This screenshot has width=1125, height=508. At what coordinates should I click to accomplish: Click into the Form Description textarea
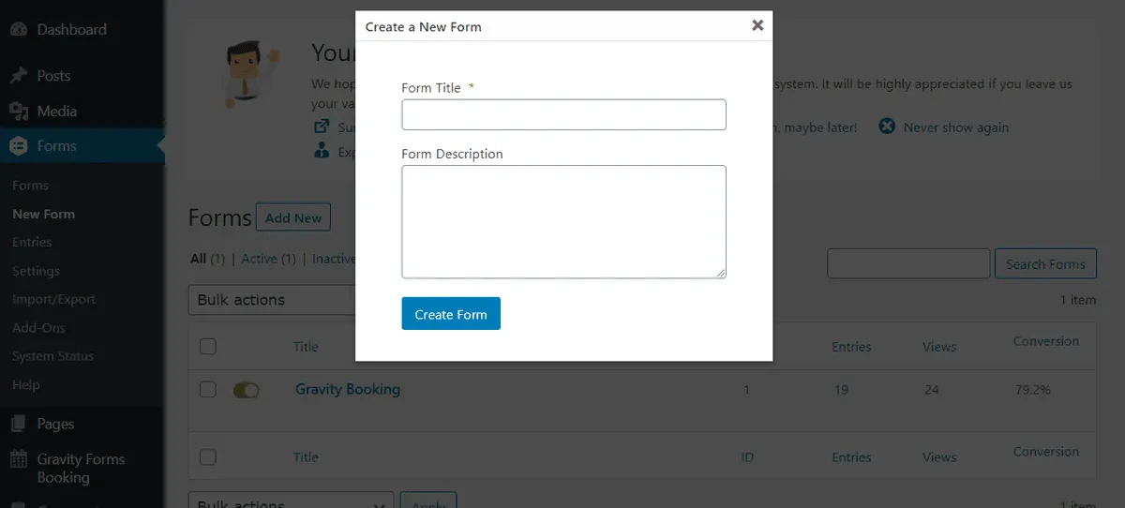point(563,221)
